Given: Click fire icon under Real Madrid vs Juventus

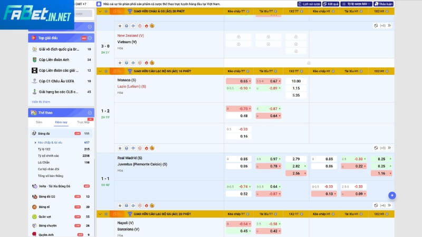Looking at the screenshot, I should (x=147, y=205).
